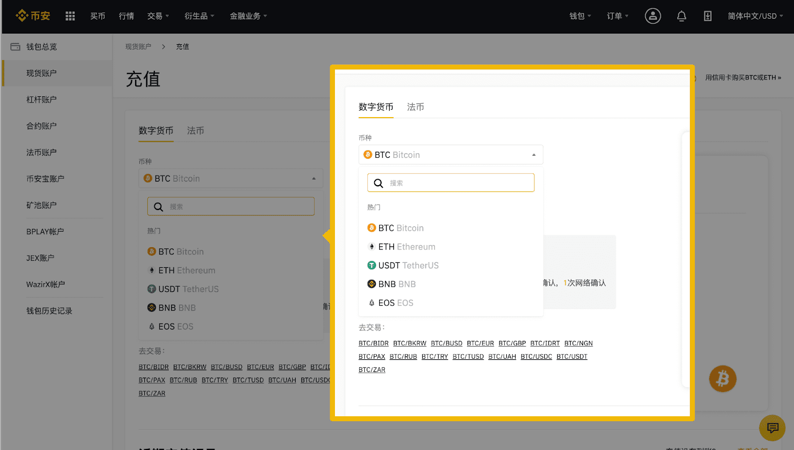This screenshot has height=450, width=794.
Task: Click BTC/EUR pair in the magnified inset
Action: 480,343
